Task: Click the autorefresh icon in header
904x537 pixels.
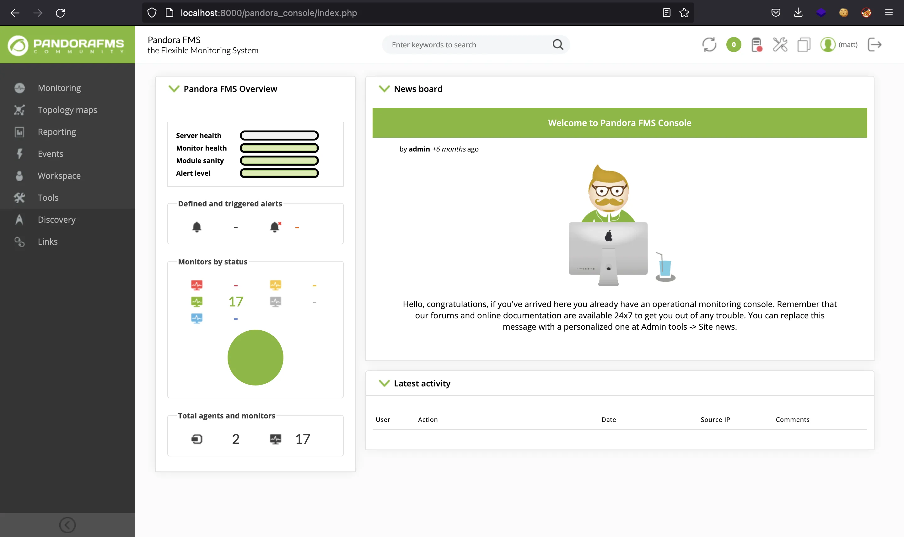Action: [x=709, y=45]
